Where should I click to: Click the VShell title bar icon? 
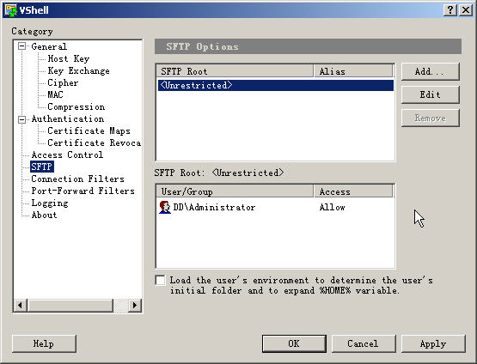pyautogui.click(x=11, y=10)
